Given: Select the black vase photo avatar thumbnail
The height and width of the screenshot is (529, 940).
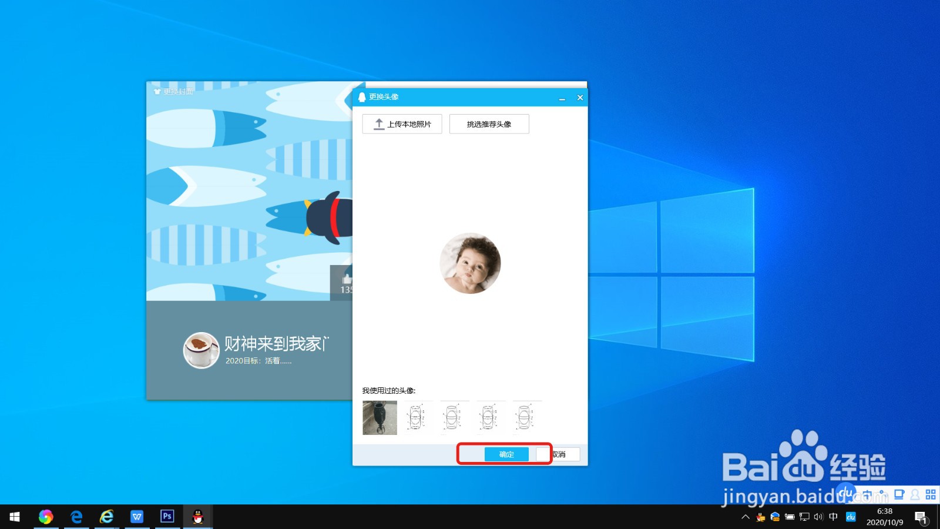Looking at the screenshot, I should (x=380, y=417).
